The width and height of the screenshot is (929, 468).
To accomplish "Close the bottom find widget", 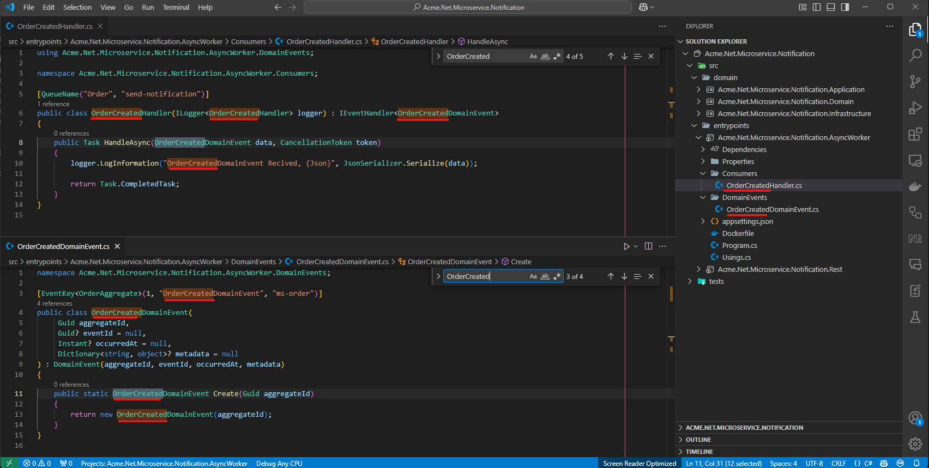I will point(651,276).
